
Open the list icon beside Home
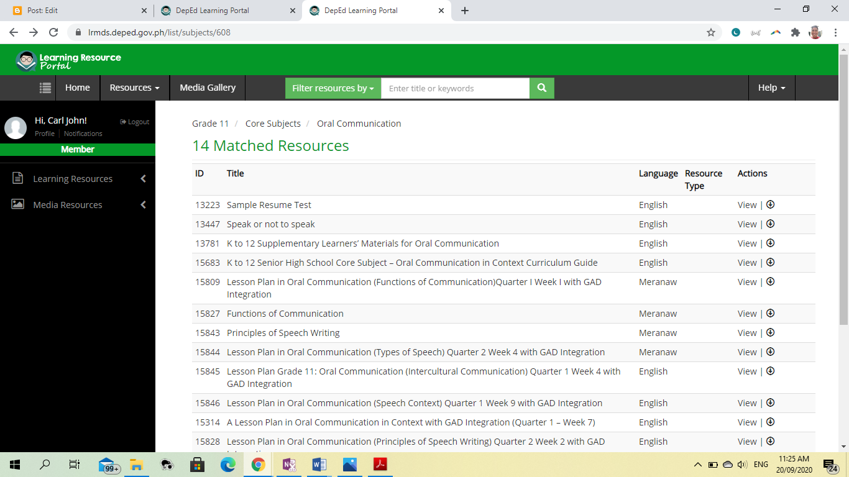45,88
